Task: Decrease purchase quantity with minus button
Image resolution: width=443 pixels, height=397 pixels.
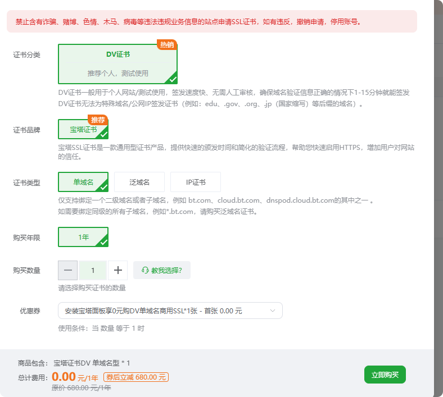Action: coord(68,270)
